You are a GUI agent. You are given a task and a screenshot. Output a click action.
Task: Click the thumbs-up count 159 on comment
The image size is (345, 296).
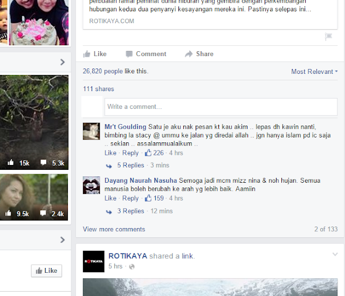point(154,198)
